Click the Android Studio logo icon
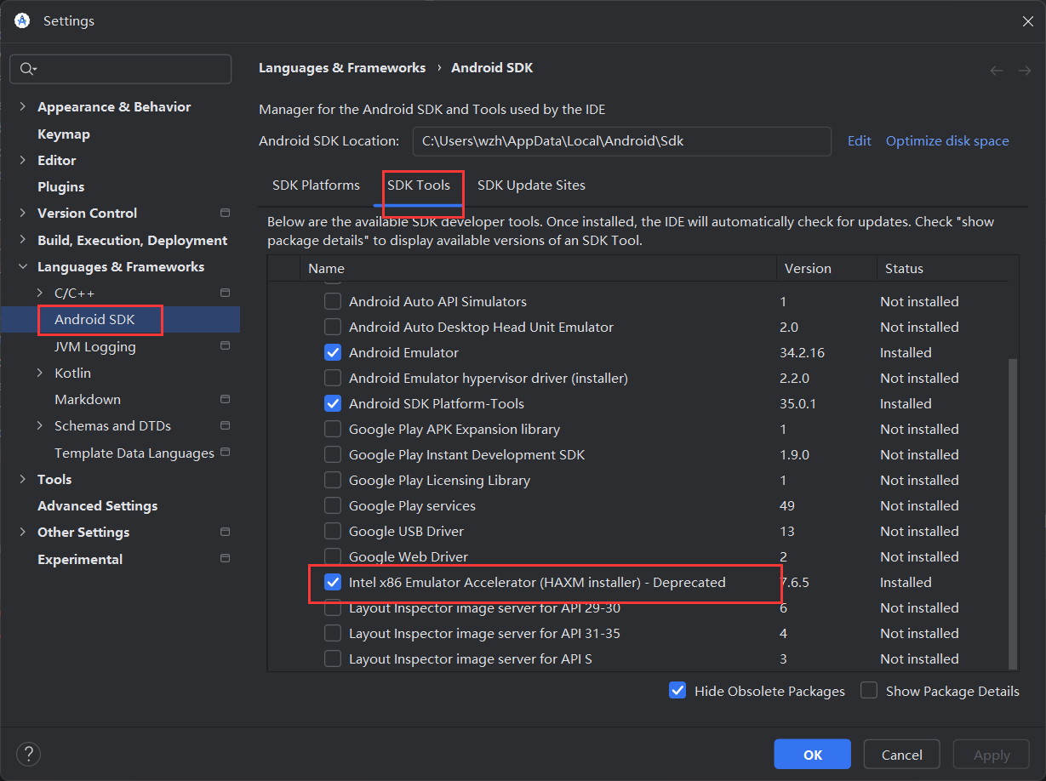 tap(22, 20)
